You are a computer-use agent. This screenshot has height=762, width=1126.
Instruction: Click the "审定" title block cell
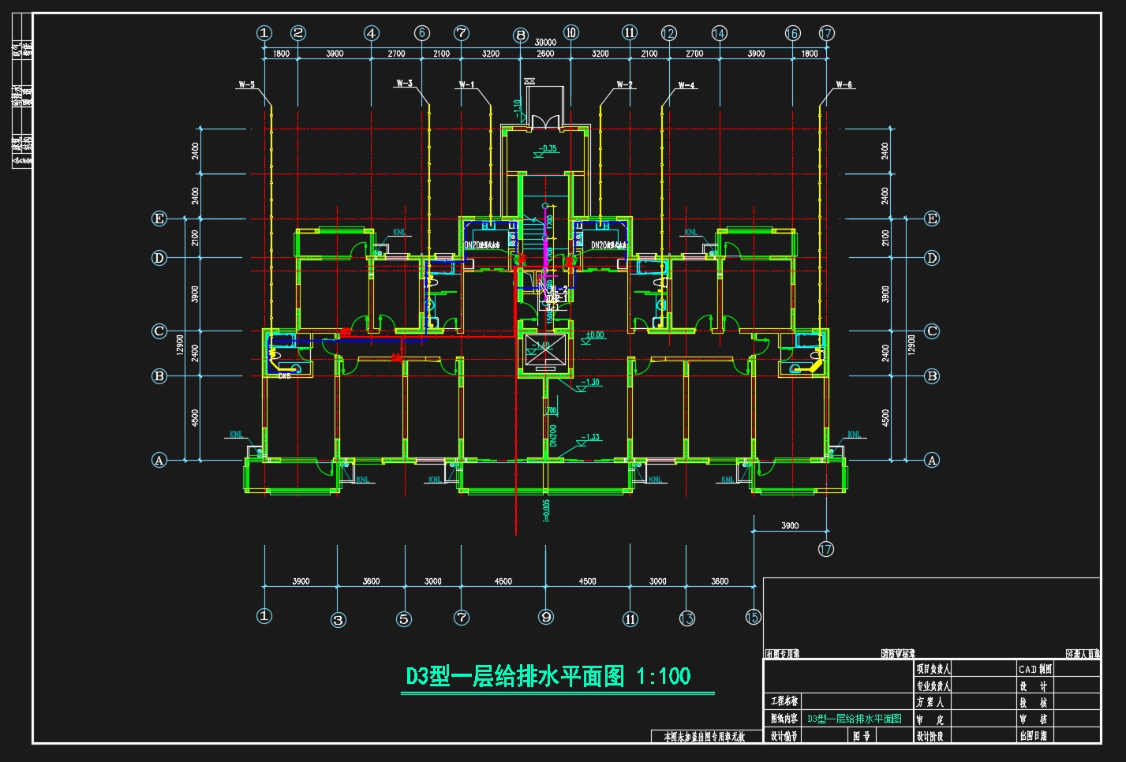click(x=930, y=719)
